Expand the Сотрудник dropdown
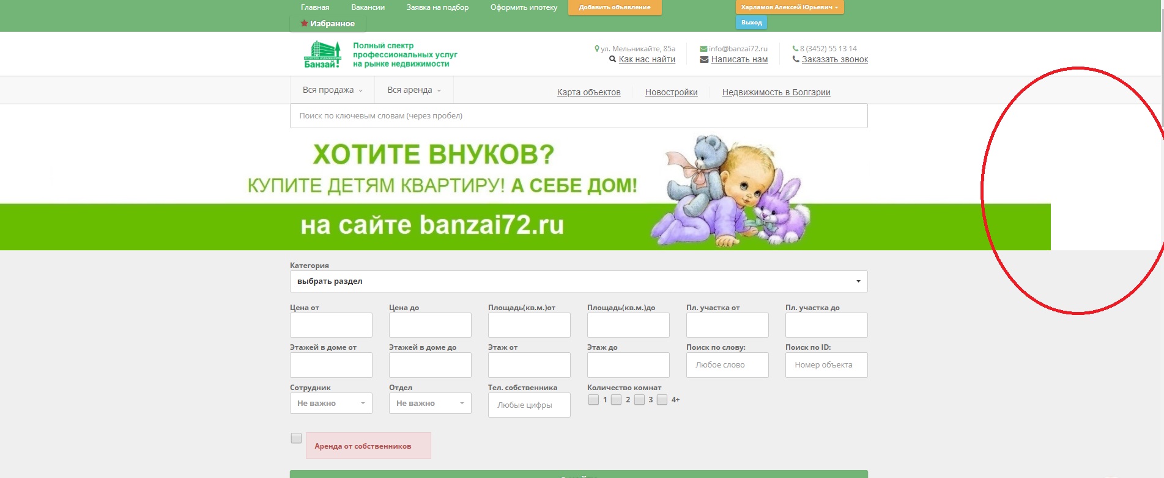This screenshot has width=1164, height=478. click(x=331, y=404)
